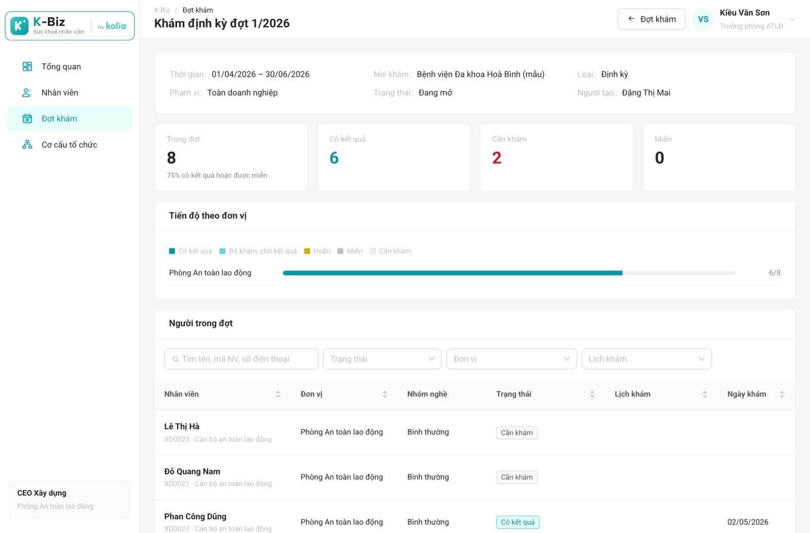810x533 pixels.
Task: Click the Có kết quả stat card
Action: 393,157
